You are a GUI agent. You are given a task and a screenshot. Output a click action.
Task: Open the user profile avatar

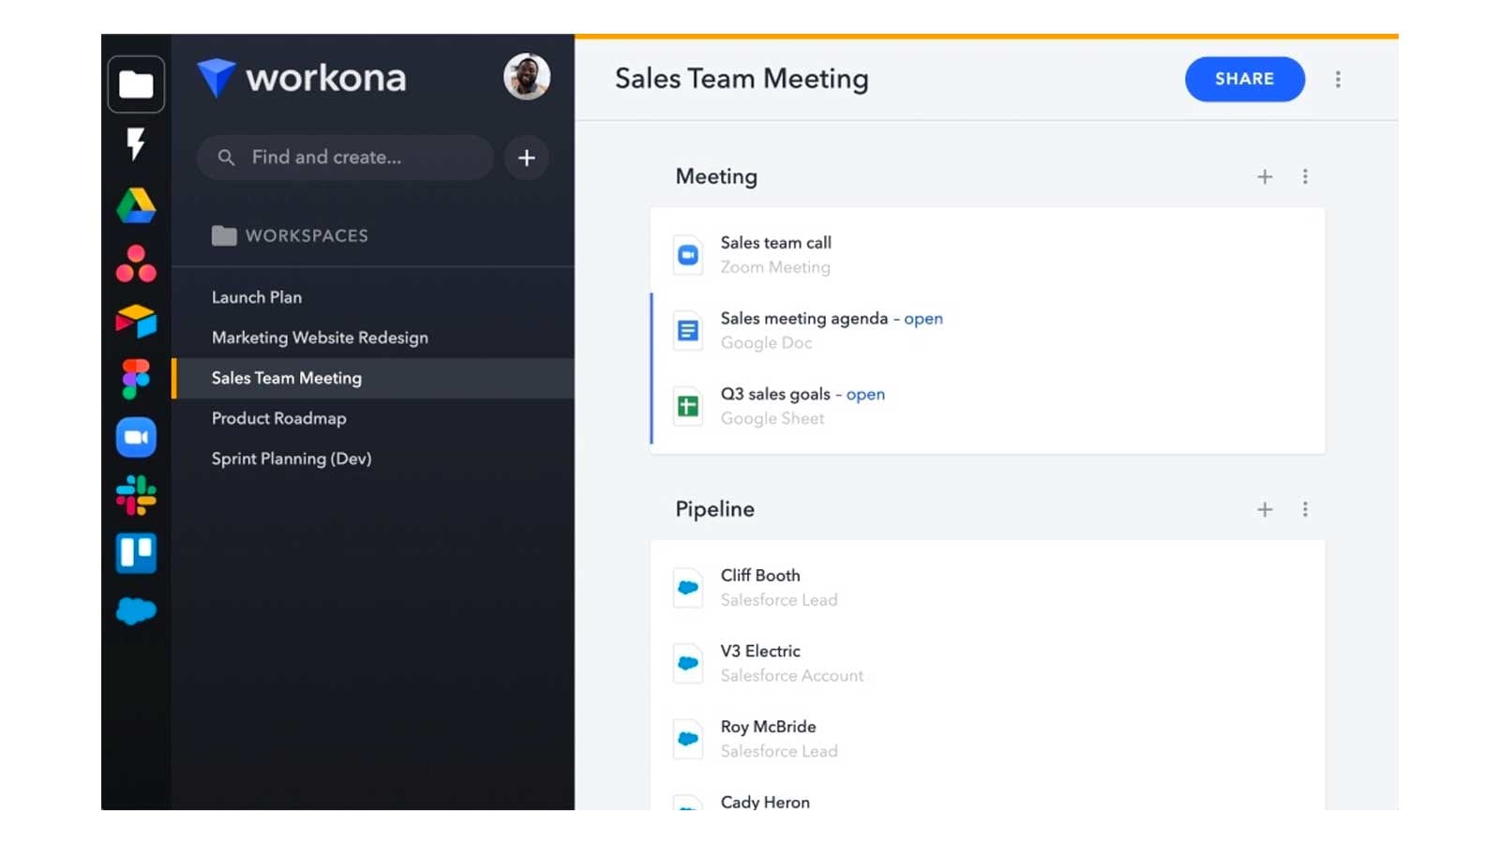click(527, 77)
